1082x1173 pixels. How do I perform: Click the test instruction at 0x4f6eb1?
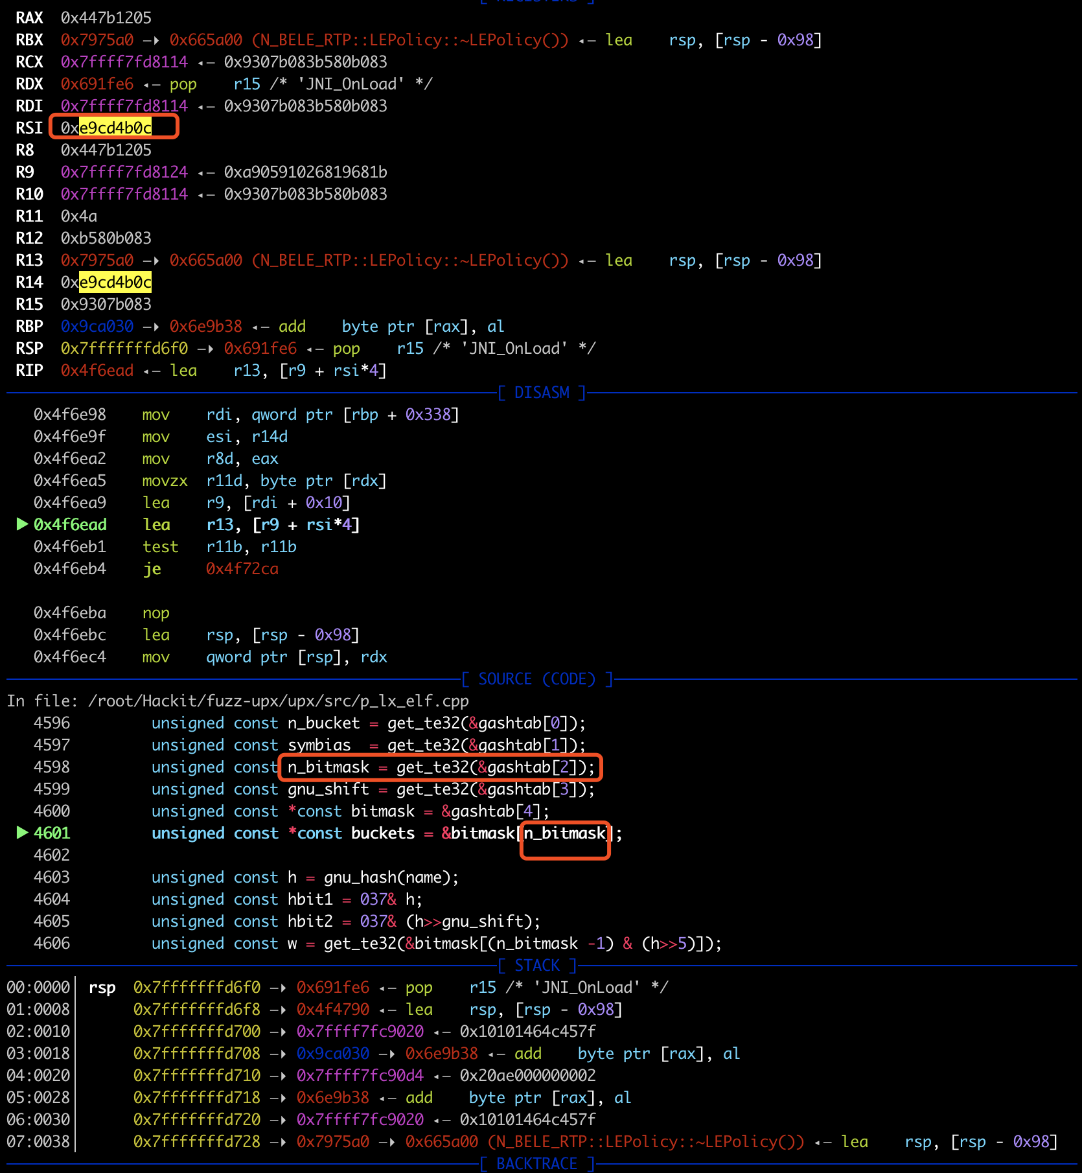coord(161,547)
